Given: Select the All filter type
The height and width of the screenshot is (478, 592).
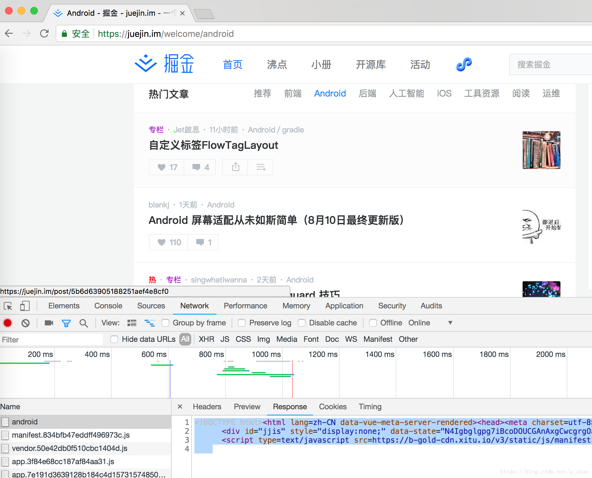Looking at the screenshot, I should [x=185, y=339].
